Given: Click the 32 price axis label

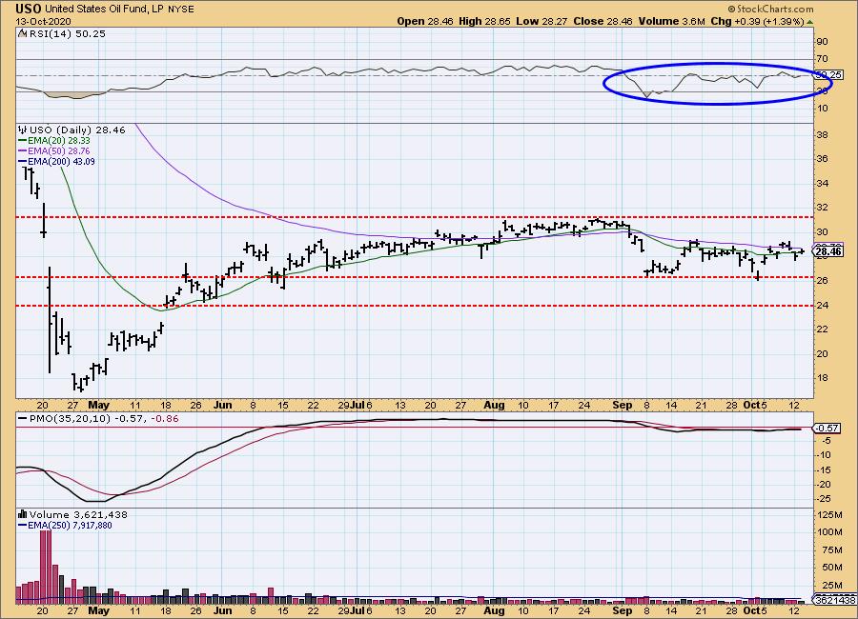Looking at the screenshot, I should (822, 208).
